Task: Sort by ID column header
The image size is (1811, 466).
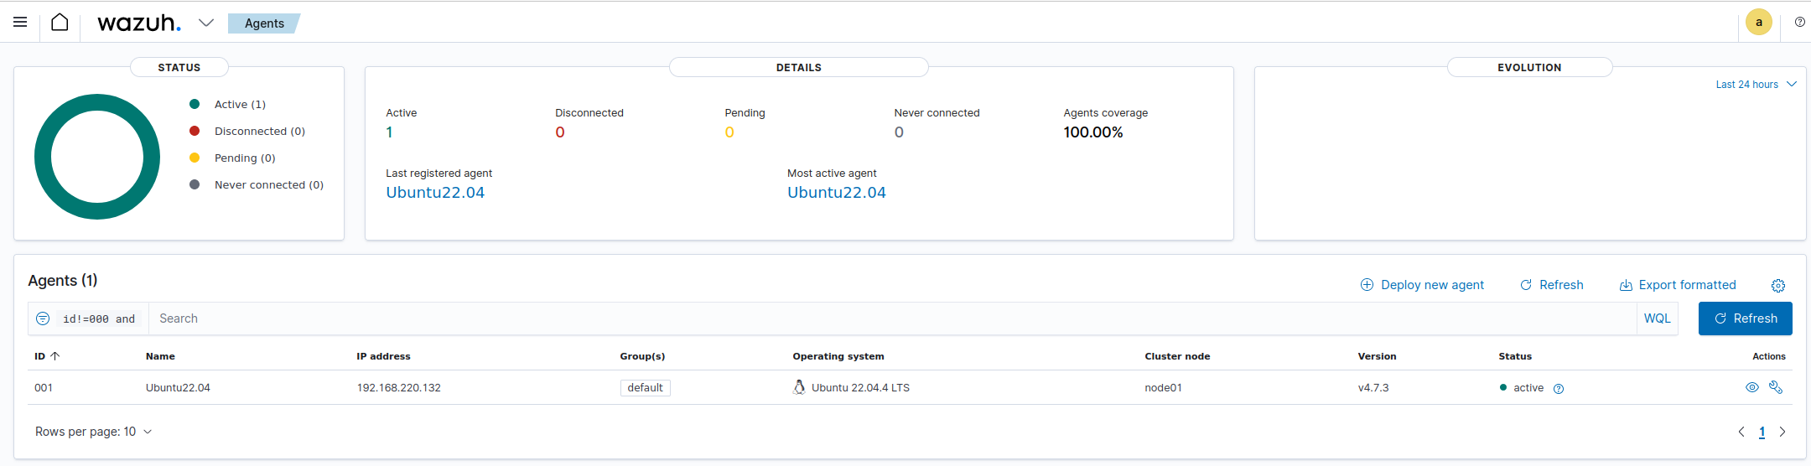Action: point(47,356)
